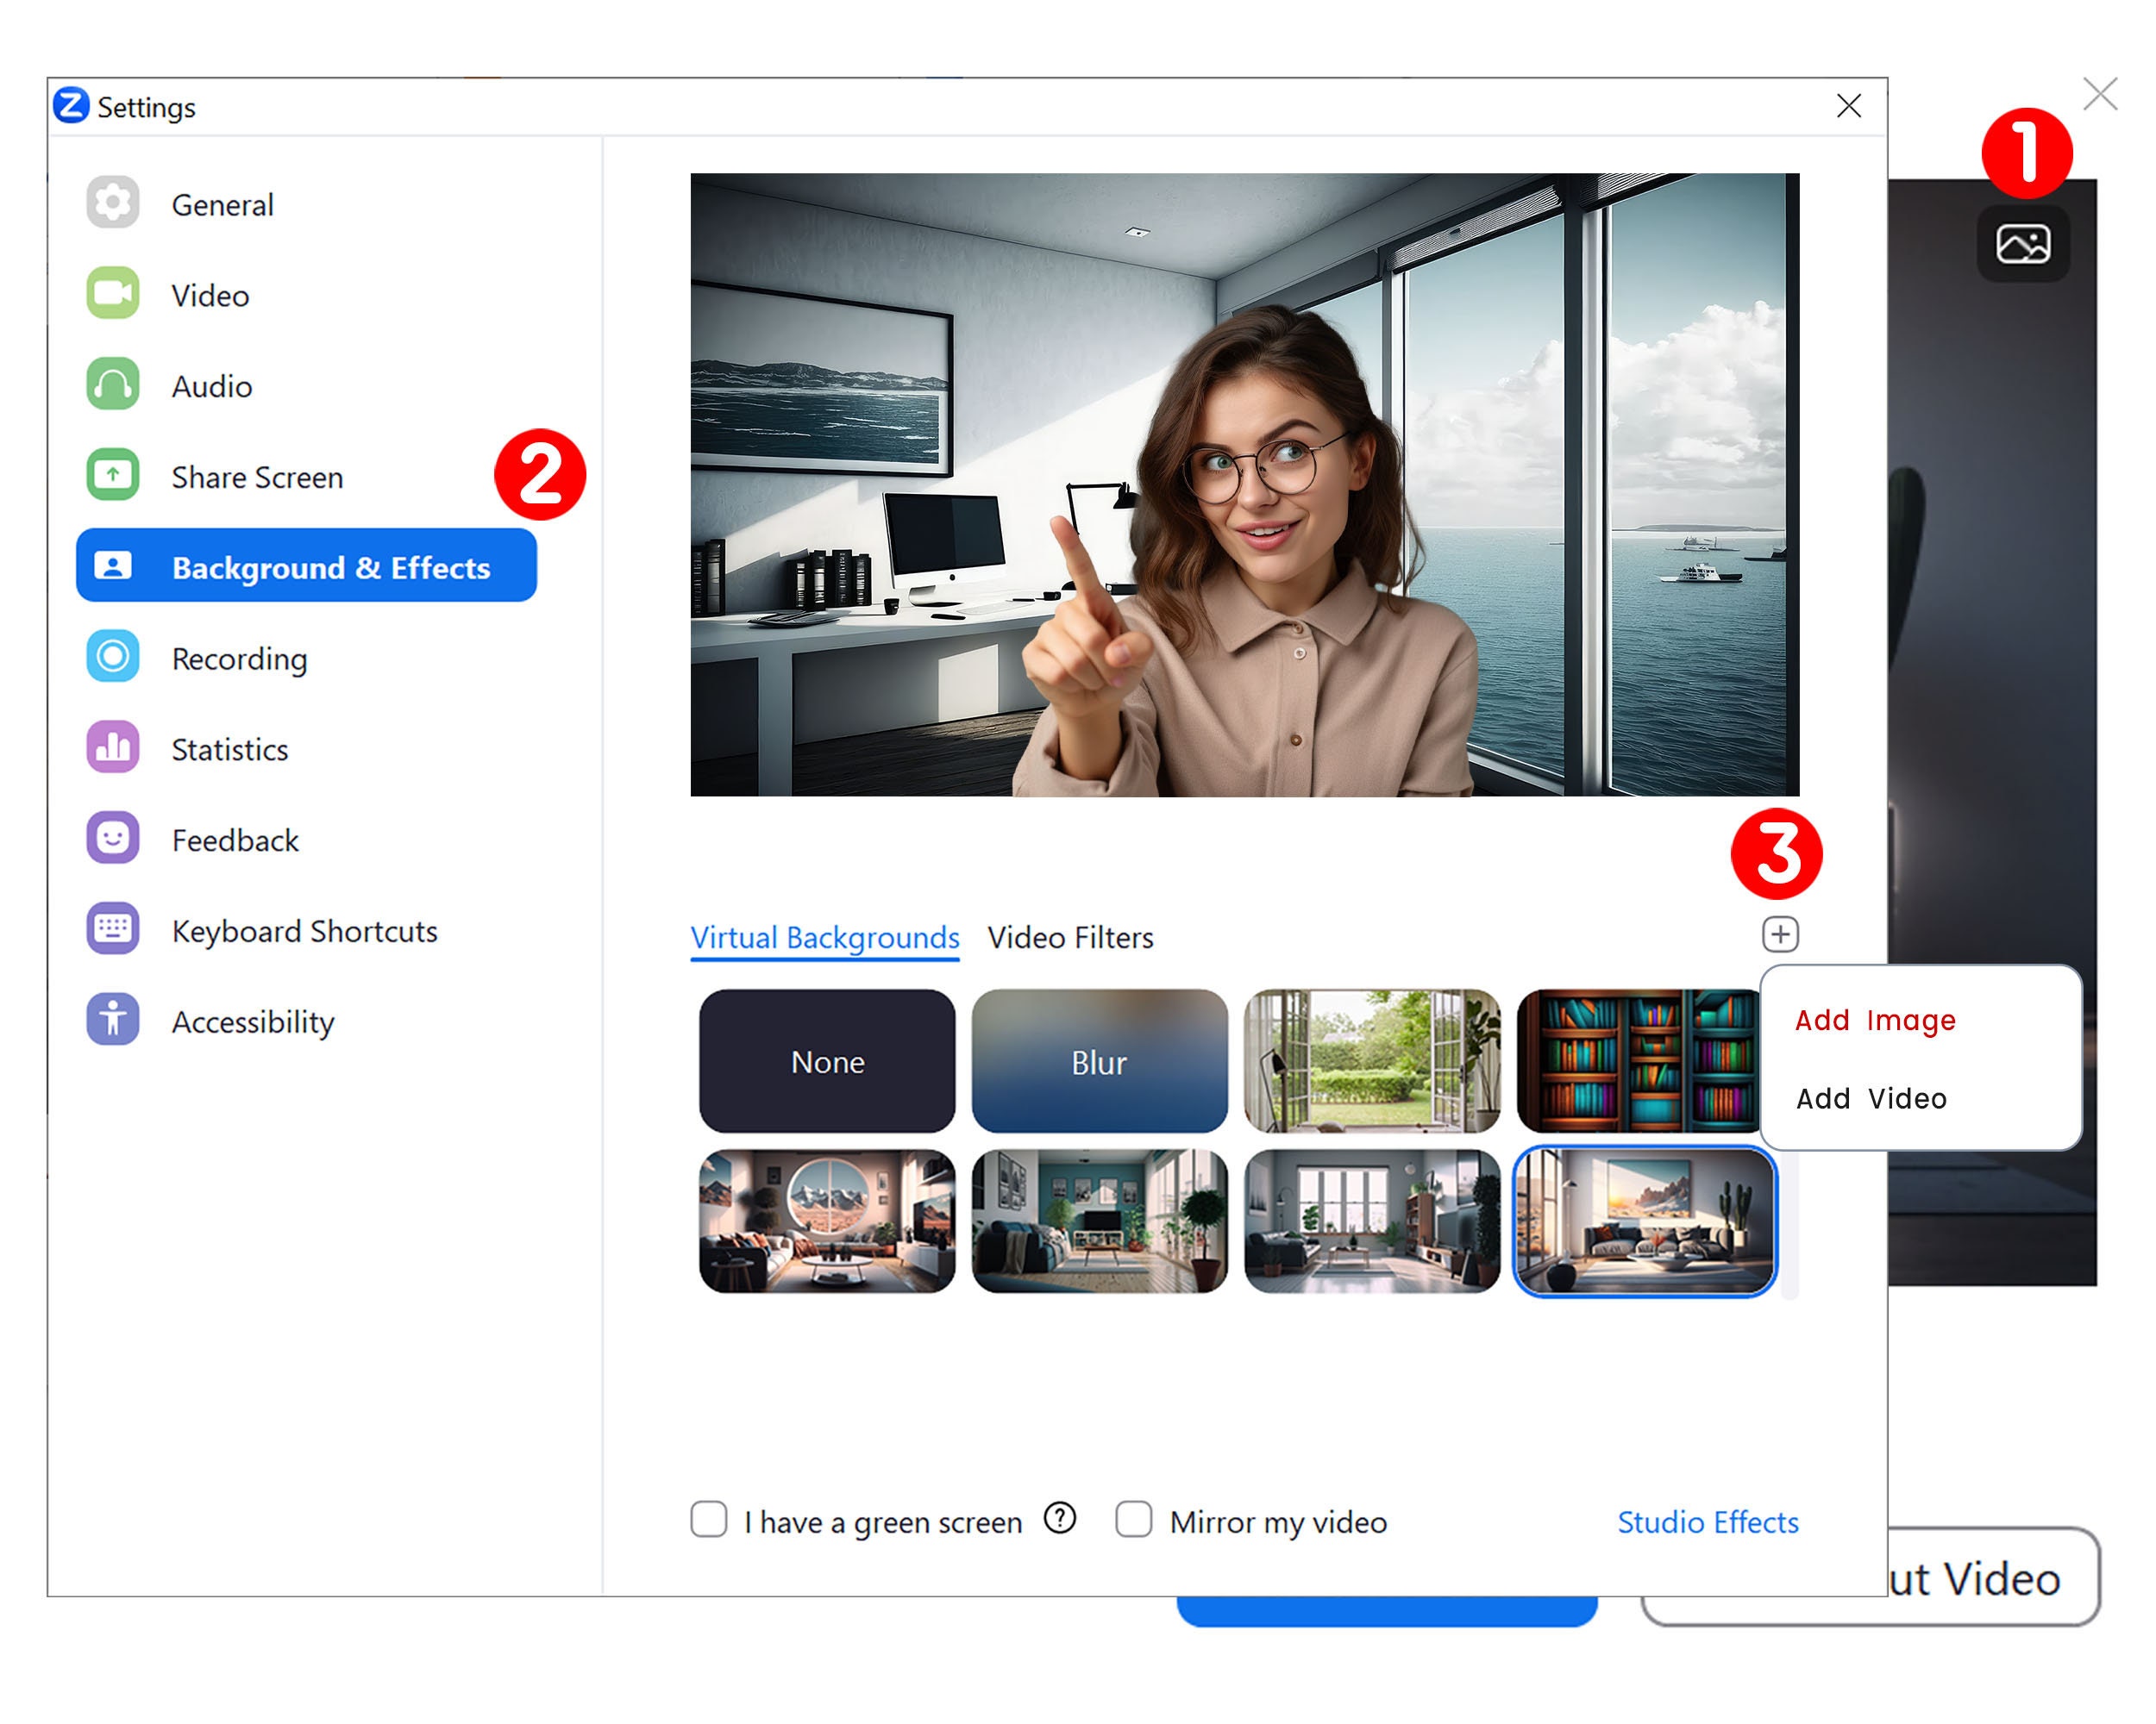This screenshot has width=2156, height=1724.
Task: Open the add background plus dropdown
Action: click(1780, 934)
